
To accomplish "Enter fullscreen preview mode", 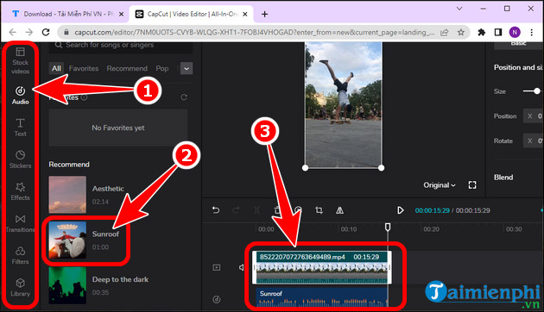I will 472,185.
